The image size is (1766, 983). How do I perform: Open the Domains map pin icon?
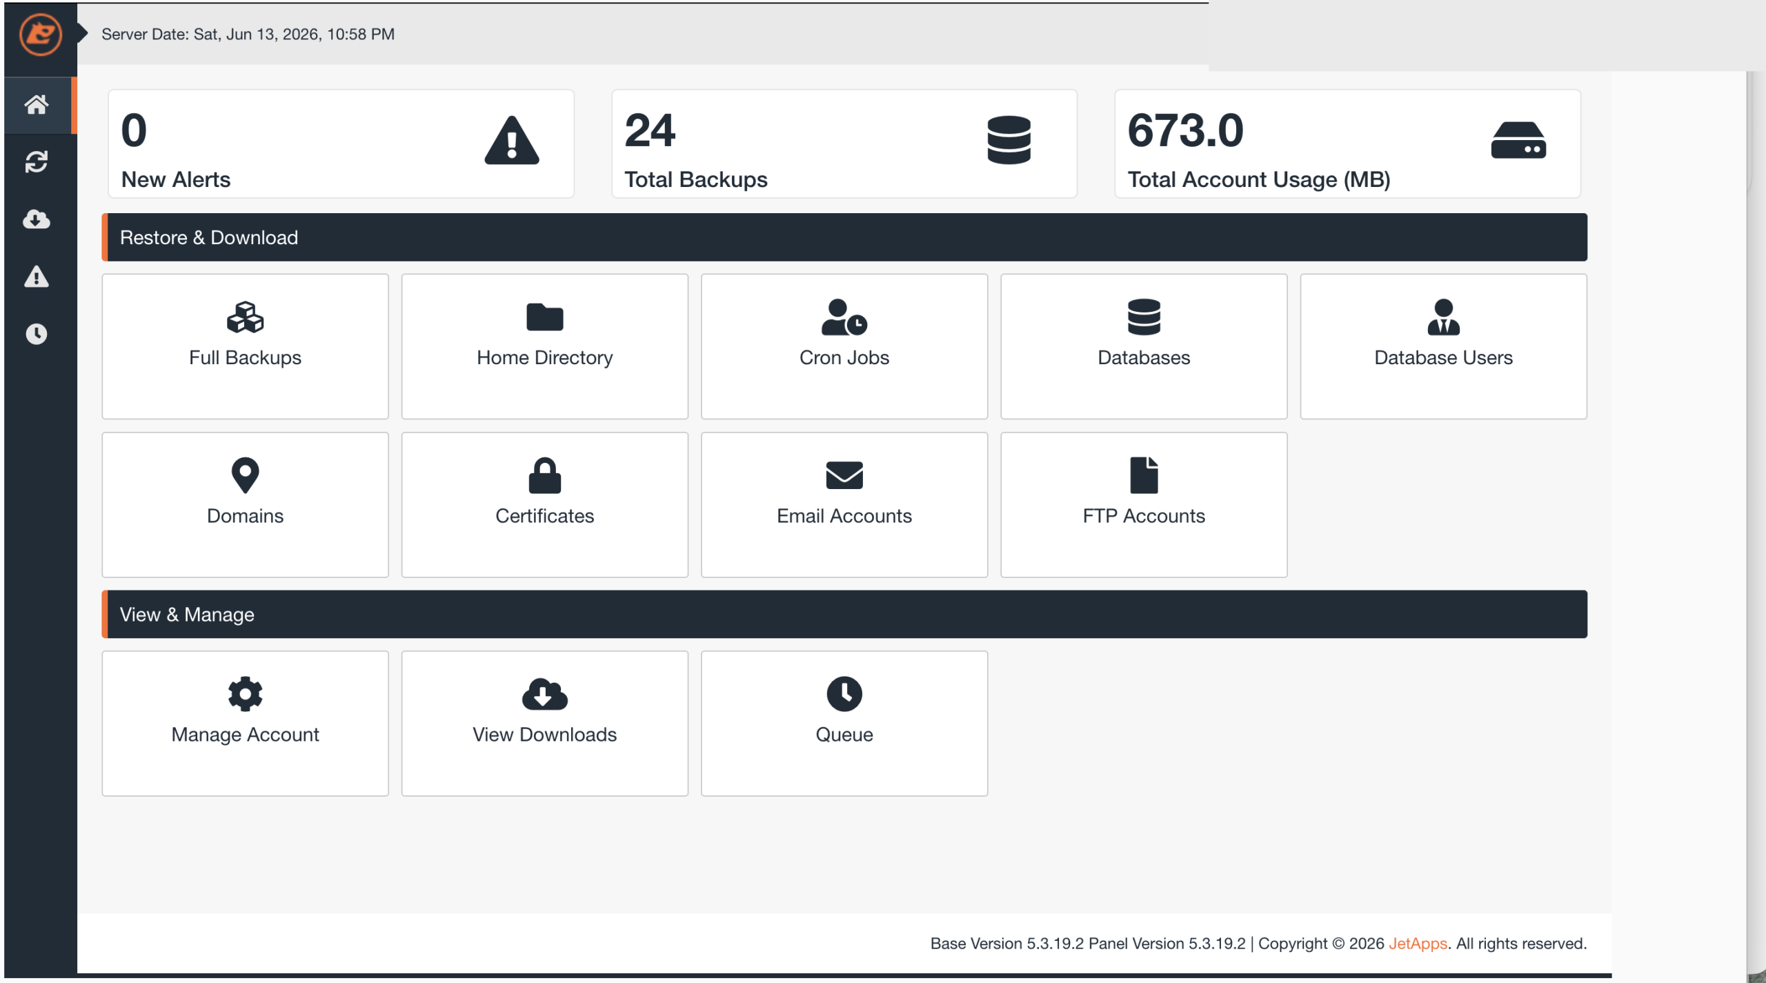(245, 475)
